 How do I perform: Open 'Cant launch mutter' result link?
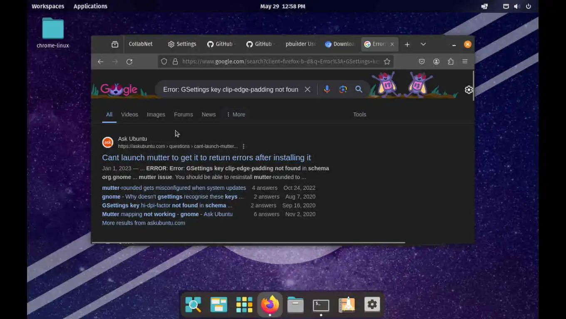click(206, 157)
